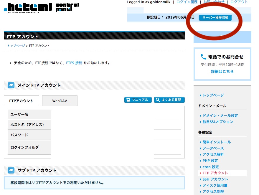Image resolution: width=259 pixels, height=195 pixels.
Task: Go to トップページ in the sidebar
Action: 213,95
